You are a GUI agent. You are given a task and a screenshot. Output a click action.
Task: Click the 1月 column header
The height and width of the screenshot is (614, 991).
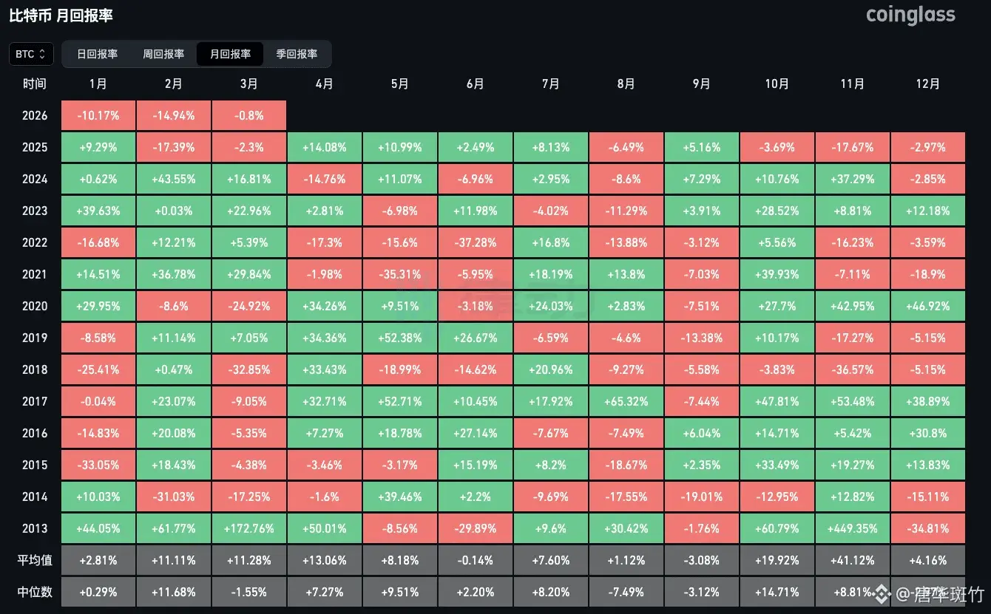(x=98, y=83)
